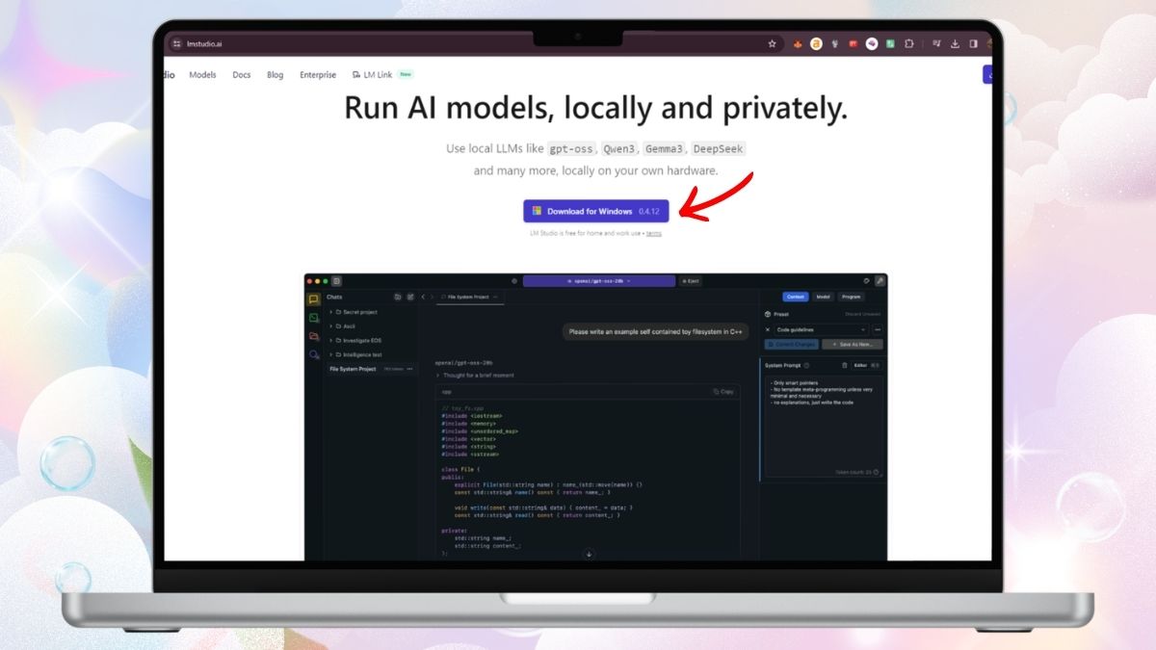Viewport: 1156px width, 650px height.
Task: Click in the System Prompt text area
Action: pyautogui.click(x=825, y=426)
